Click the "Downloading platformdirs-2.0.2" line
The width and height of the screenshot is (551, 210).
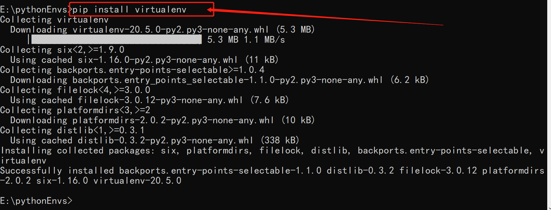162,120
